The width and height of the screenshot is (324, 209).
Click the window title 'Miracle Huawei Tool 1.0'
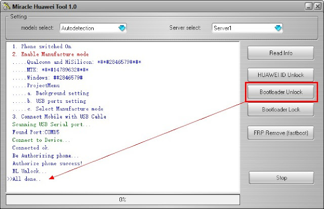point(45,7)
